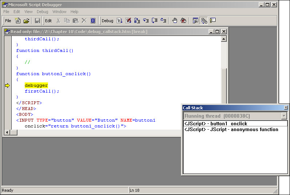The height and width of the screenshot is (195, 290).
Task: Click the Step Over icon
Action: click(154, 21)
